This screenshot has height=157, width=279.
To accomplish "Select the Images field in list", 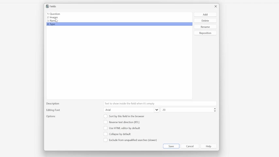I will 52,17.
